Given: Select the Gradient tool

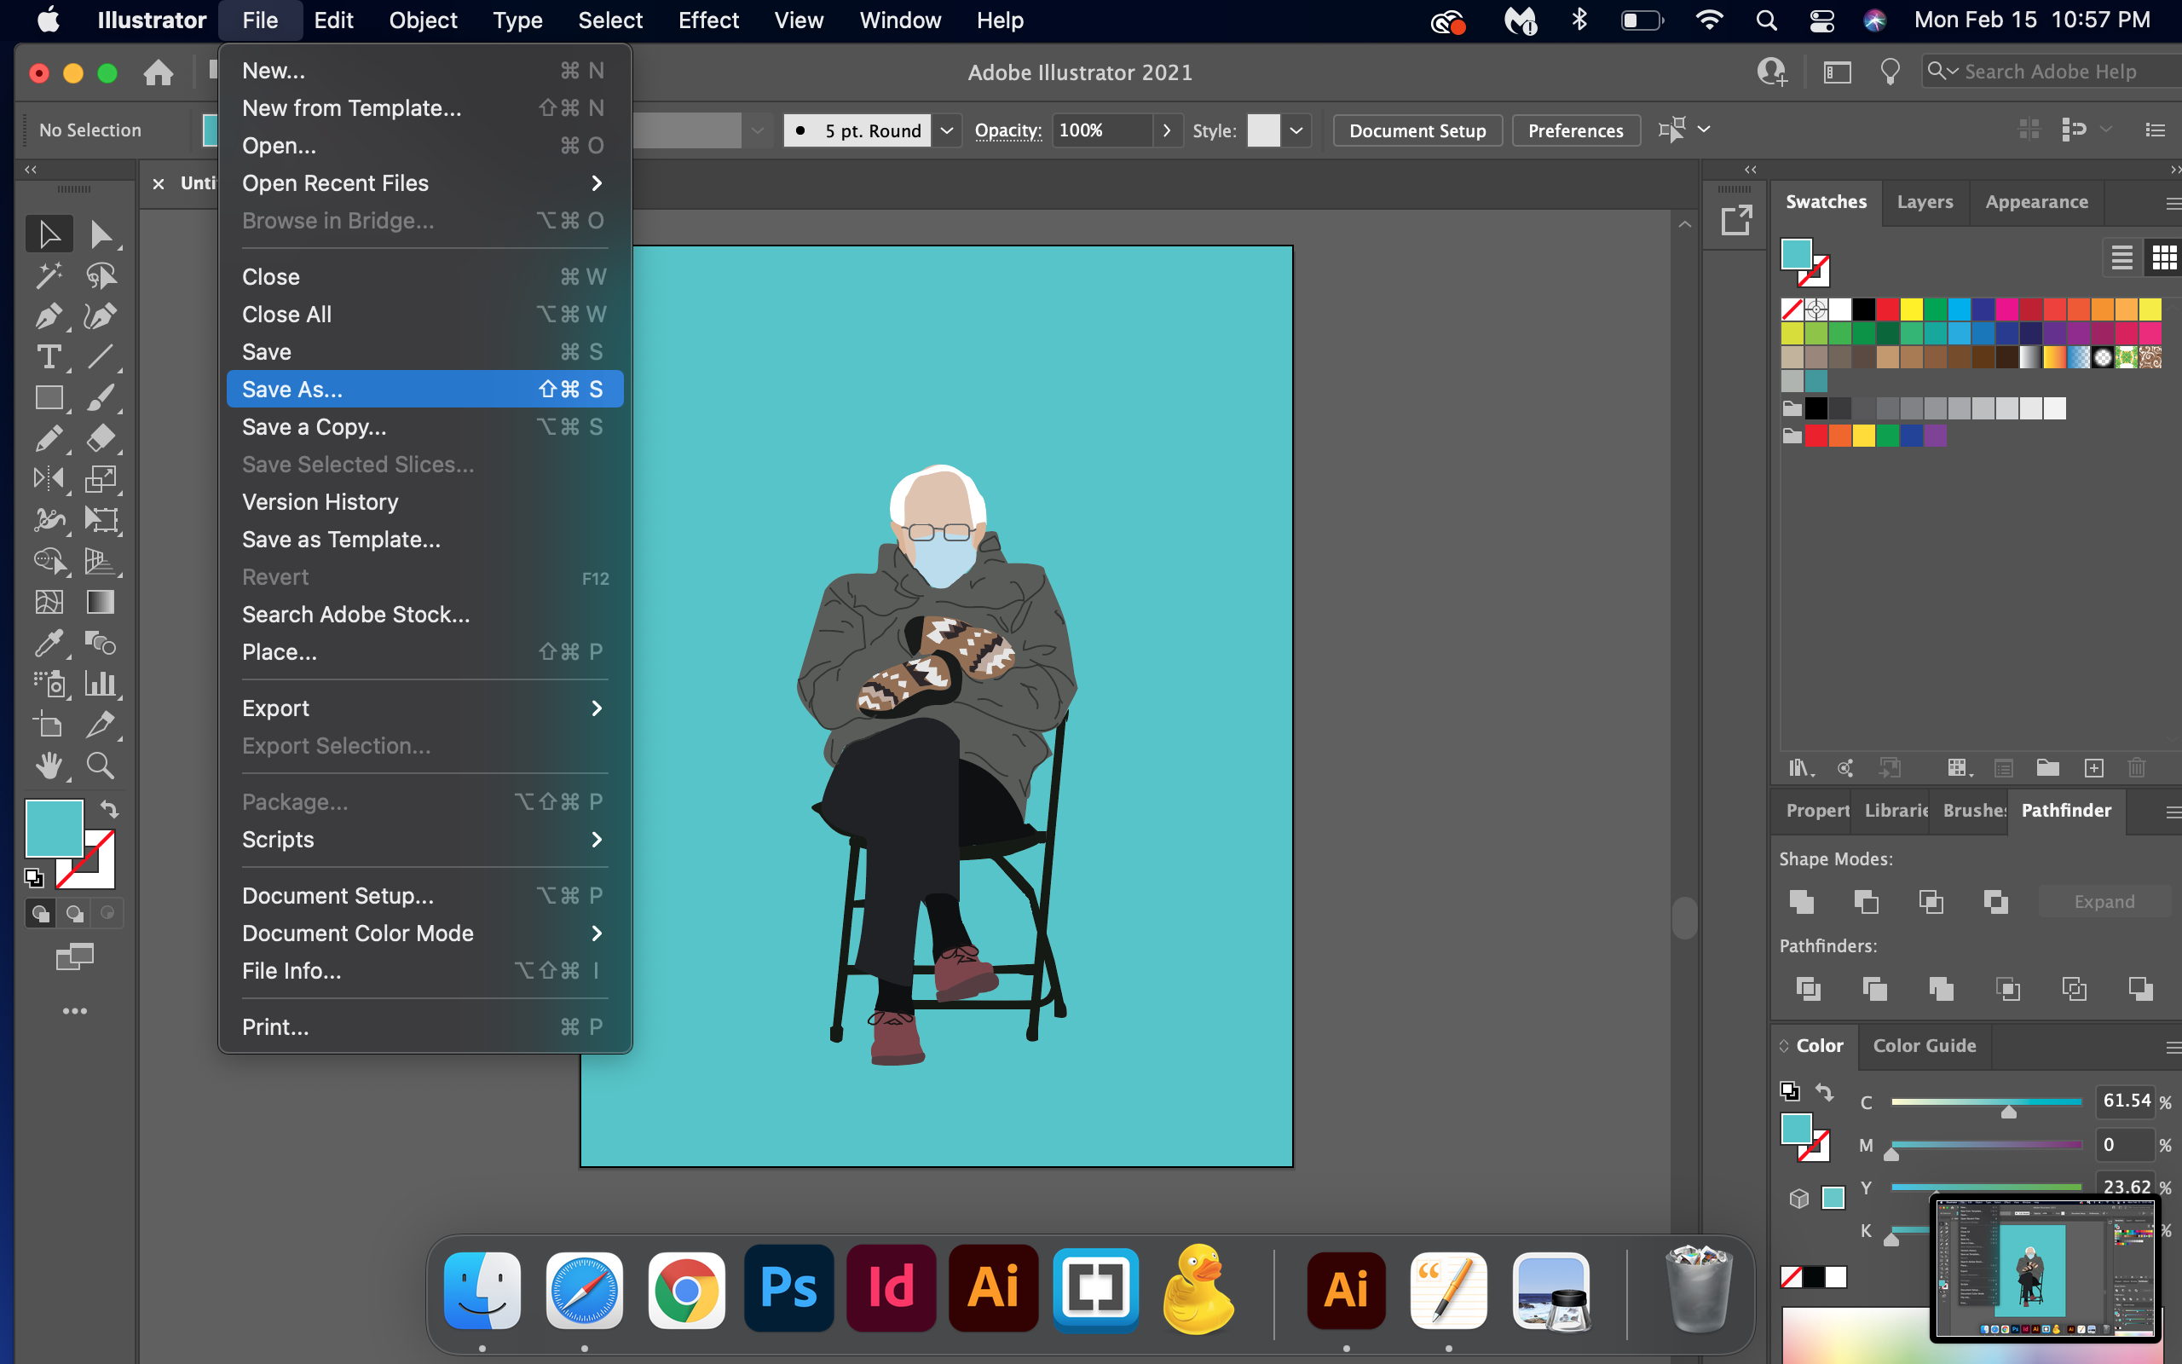Looking at the screenshot, I should pos(101,602).
